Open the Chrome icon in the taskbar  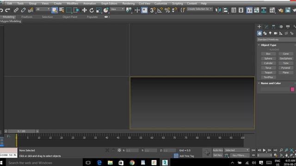pyautogui.click(x=132, y=163)
